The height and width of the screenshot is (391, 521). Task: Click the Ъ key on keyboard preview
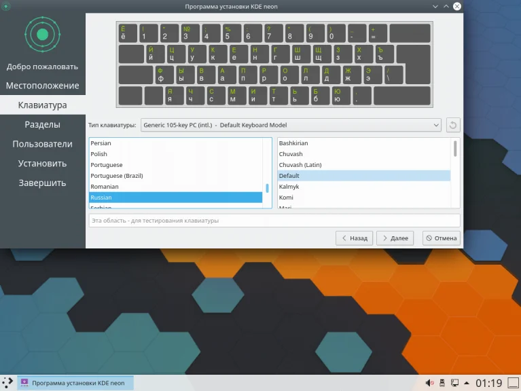(384, 54)
